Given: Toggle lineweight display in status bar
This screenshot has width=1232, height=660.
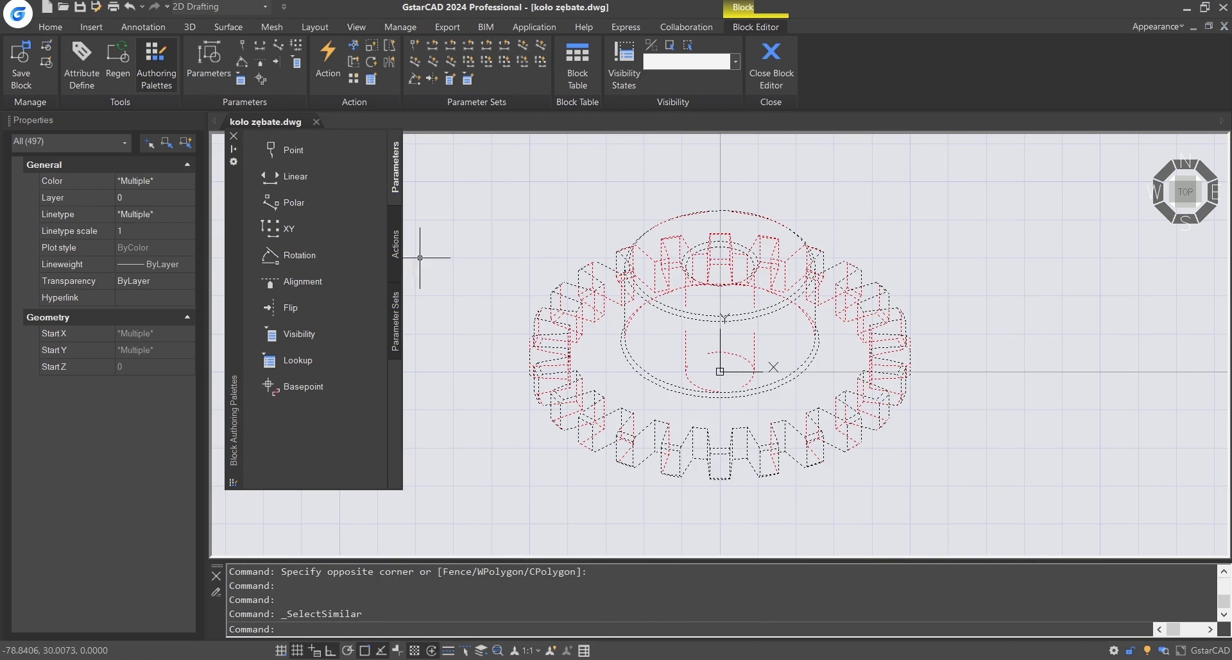Looking at the screenshot, I should coord(449,650).
